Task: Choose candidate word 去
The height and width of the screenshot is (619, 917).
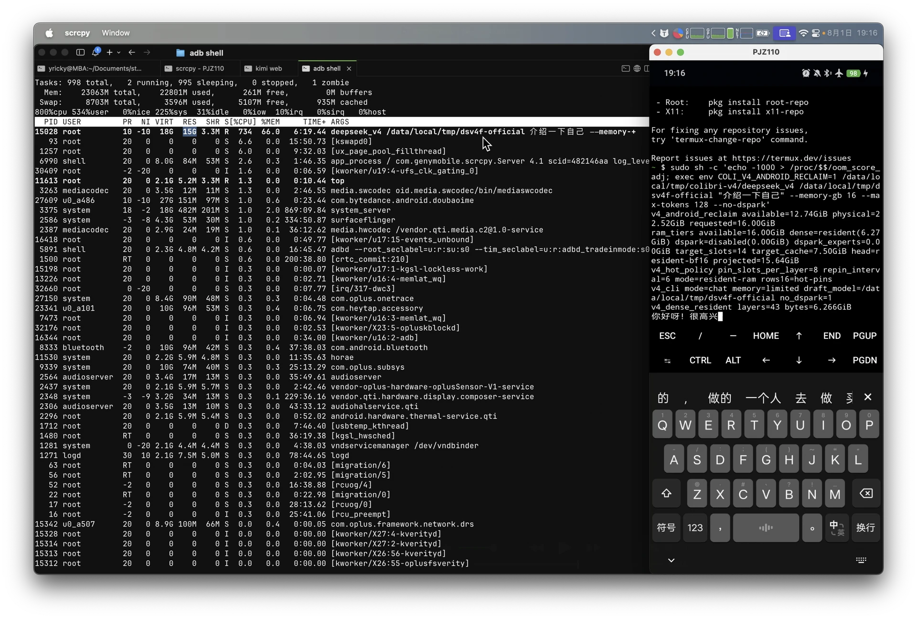Action: click(x=800, y=397)
